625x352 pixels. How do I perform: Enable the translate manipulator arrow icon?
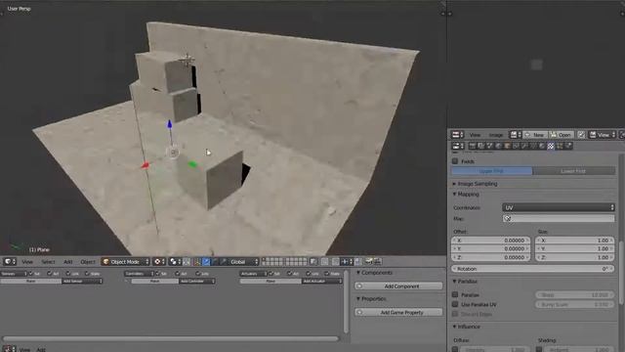(206, 262)
